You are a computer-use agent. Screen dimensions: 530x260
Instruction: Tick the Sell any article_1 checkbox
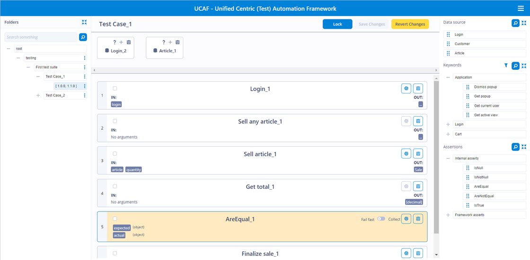[115, 121]
